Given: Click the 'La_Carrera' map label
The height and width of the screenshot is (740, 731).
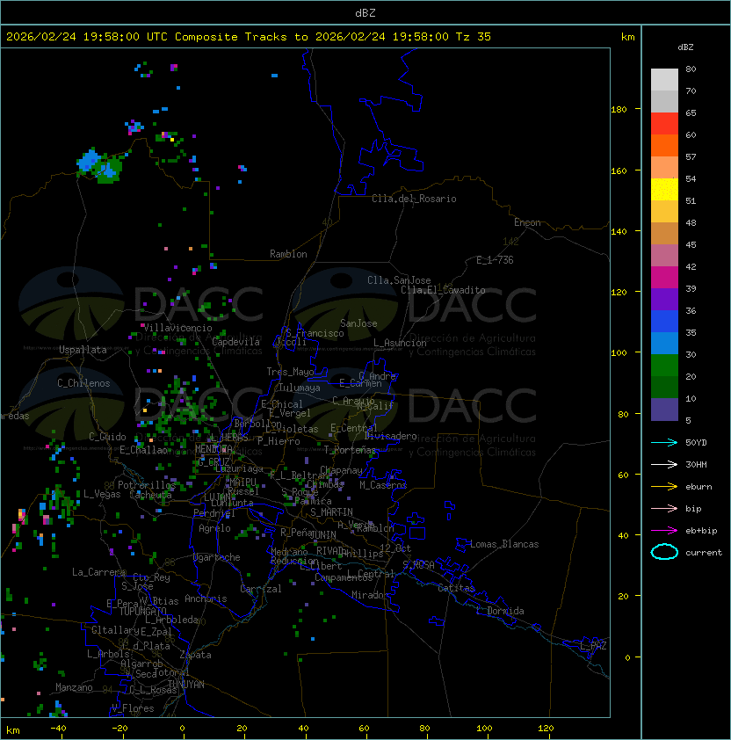Looking at the screenshot, I should [98, 572].
